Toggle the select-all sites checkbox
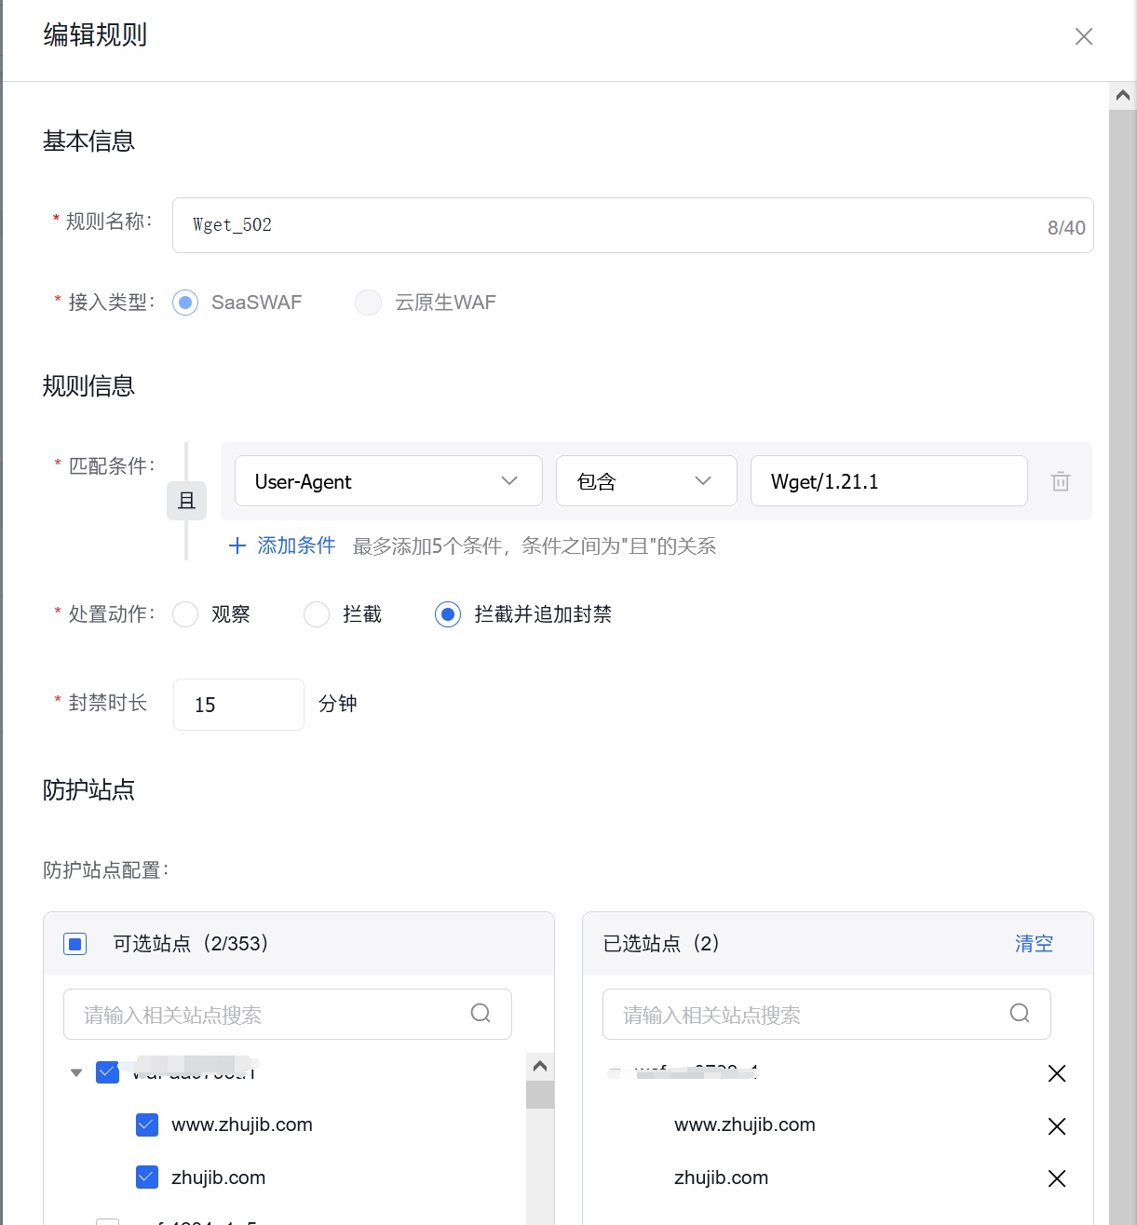Viewport: 1137px width, 1225px height. click(x=74, y=943)
